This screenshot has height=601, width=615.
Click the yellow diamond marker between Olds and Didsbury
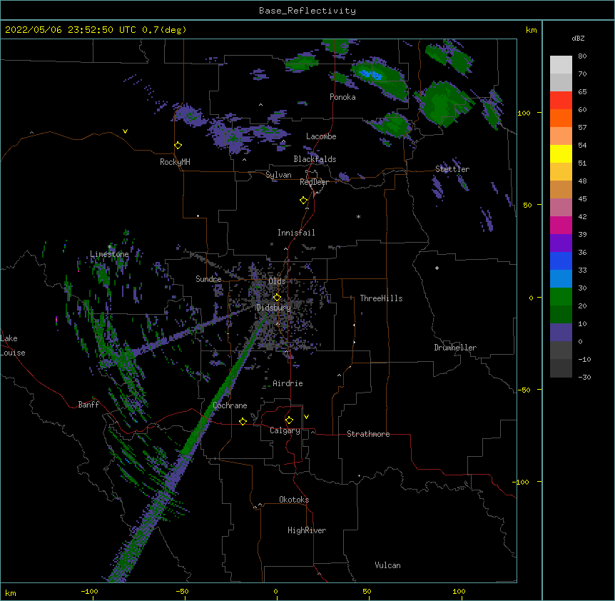277,297
